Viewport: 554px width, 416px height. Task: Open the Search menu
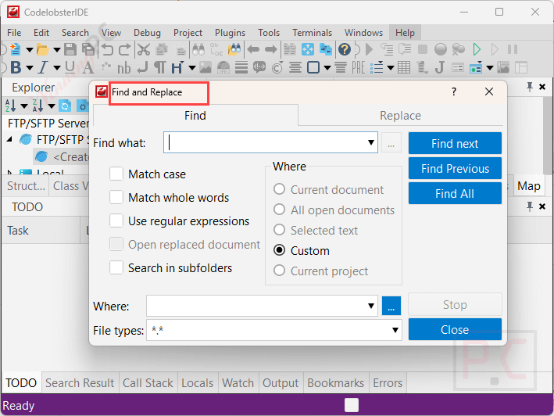(75, 33)
